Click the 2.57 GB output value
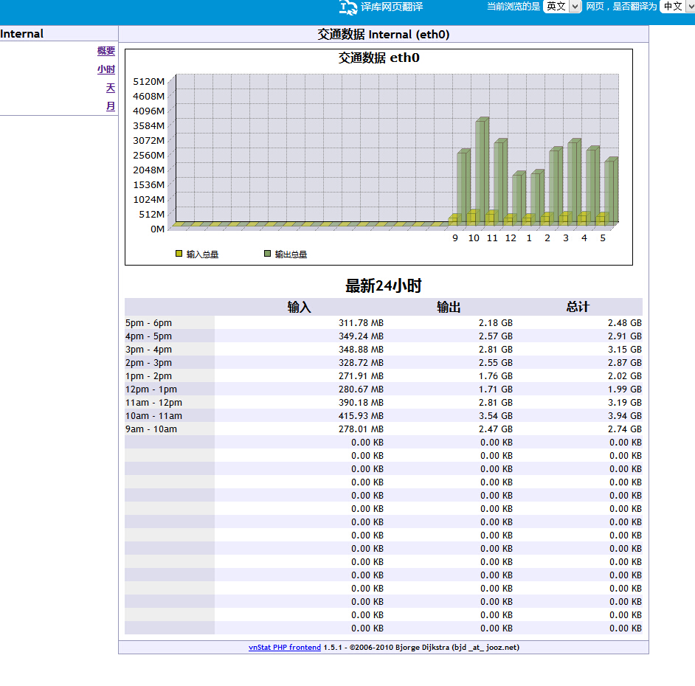695x686 pixels. tap(496, 336)
